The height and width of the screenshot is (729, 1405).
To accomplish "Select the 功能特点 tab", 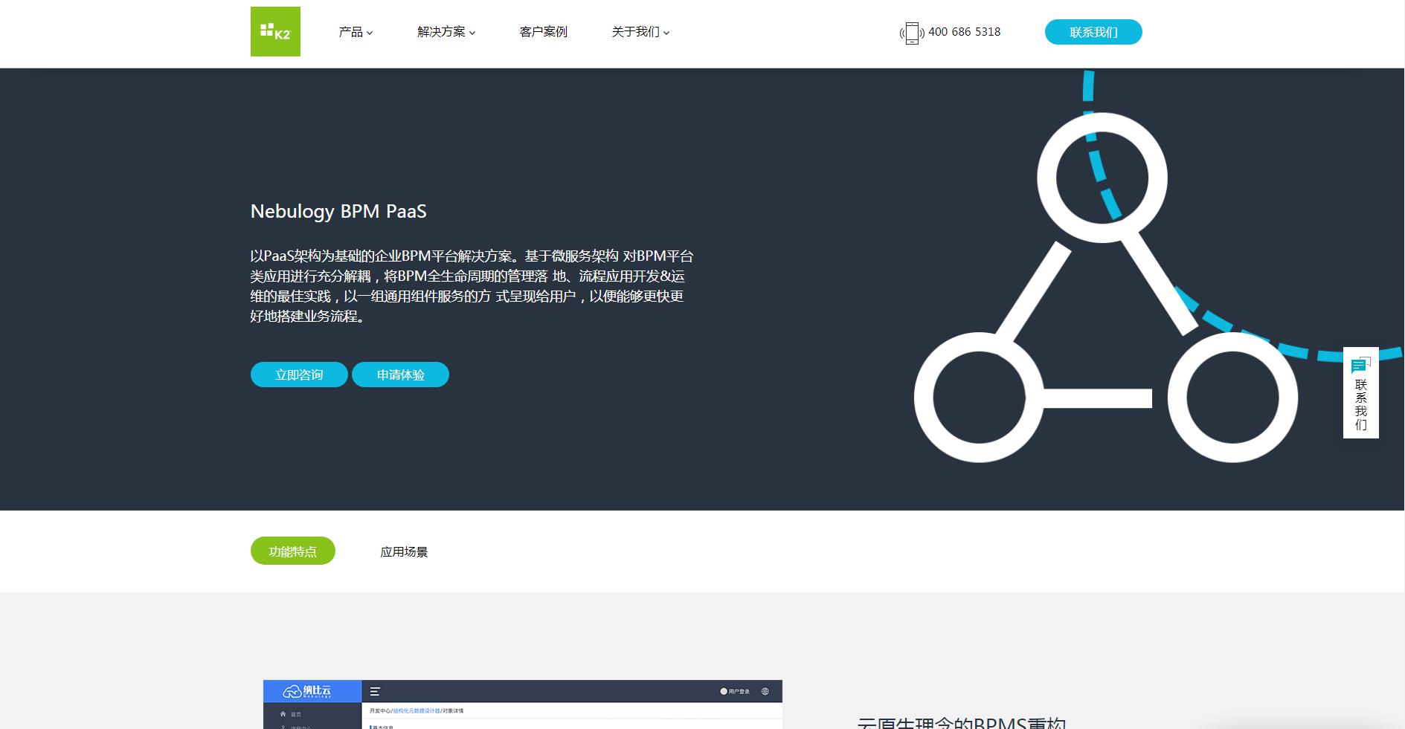I will pyautogui.click(x=293, y=551).
